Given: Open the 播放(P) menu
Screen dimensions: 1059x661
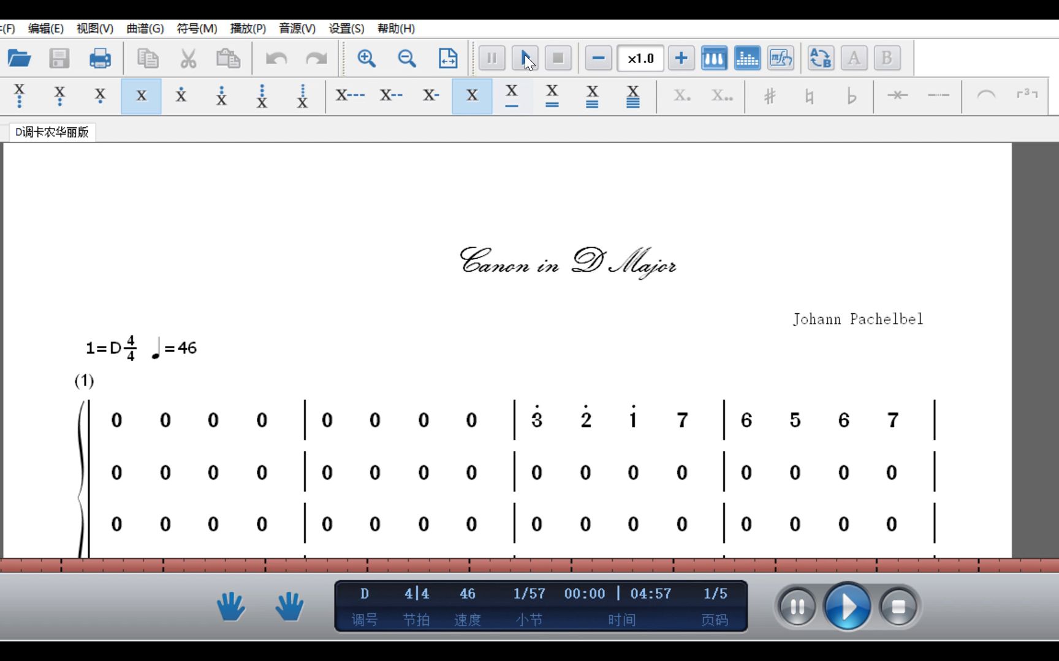Looking at the screenshot, I should [x=248, y=29].
